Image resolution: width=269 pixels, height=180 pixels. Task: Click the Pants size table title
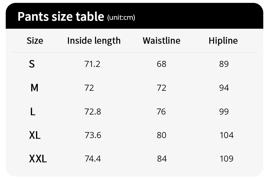[x=61, y=17]
